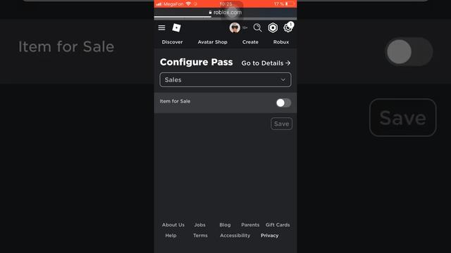Image resolution: width=451 pixels, height=253 pixels.
Task: Tap the Wi-Fi status icon
Action: (188, 4)
